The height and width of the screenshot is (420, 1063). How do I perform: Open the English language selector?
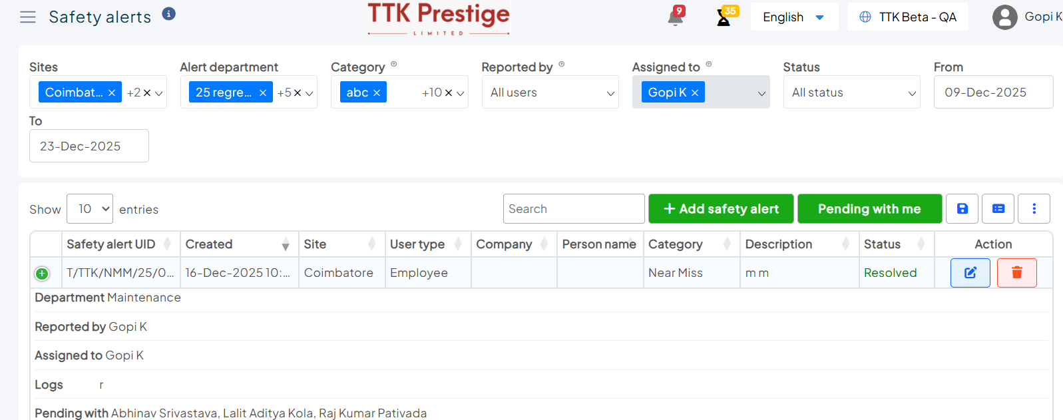(793, 17)
